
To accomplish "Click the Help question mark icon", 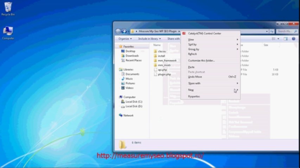I will [x=293, y=39].
